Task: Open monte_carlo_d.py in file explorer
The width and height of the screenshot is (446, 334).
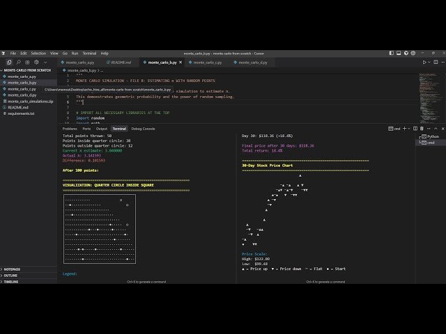Action: pos(22,95)
